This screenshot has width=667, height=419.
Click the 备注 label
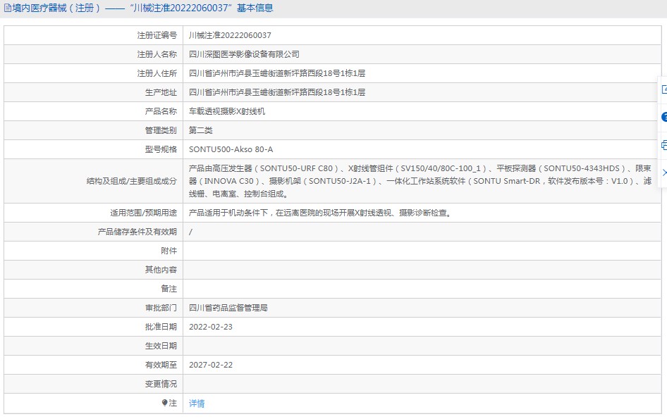click(x=169, y=289)
